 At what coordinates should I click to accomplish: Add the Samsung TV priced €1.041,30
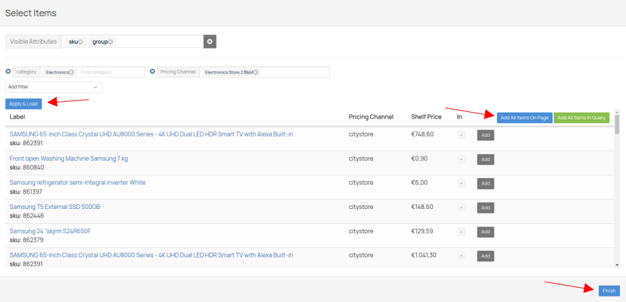(486, 256)
